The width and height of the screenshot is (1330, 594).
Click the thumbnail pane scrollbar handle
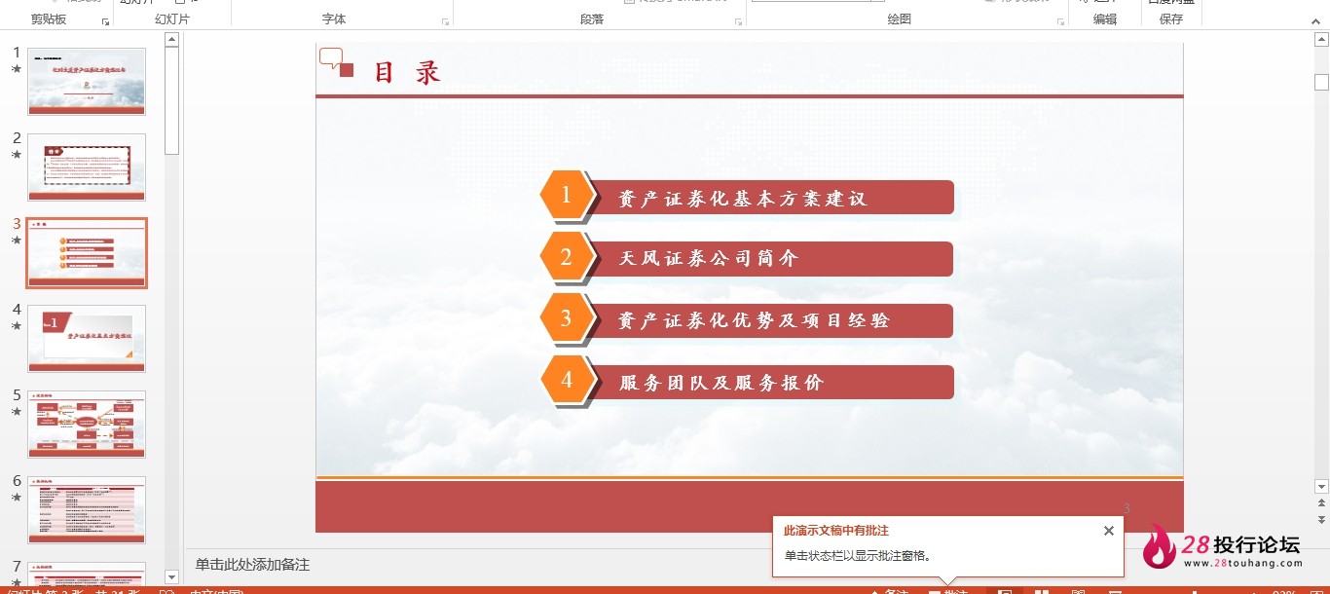tap(171, 101)
